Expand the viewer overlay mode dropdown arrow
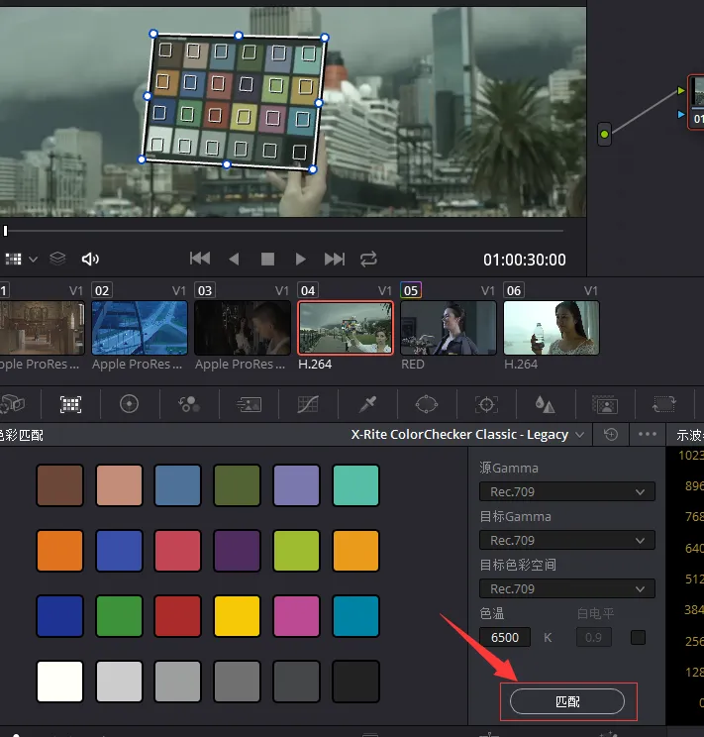The height and width of the screenshot is (737, 704). click(x=33, y=259)
